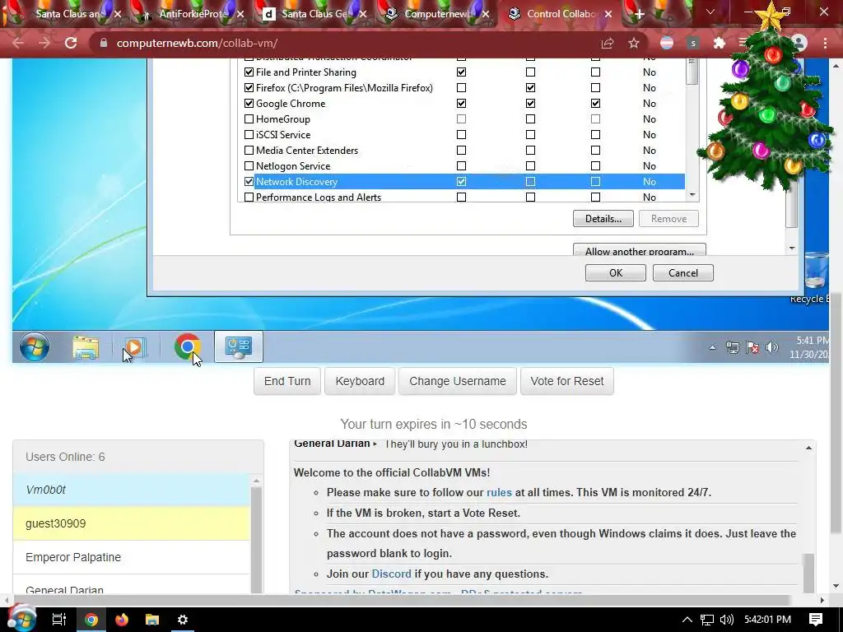Check the iSCSI Service checkbox
This screenshot has width=843, height=632.
pos(249,134)
